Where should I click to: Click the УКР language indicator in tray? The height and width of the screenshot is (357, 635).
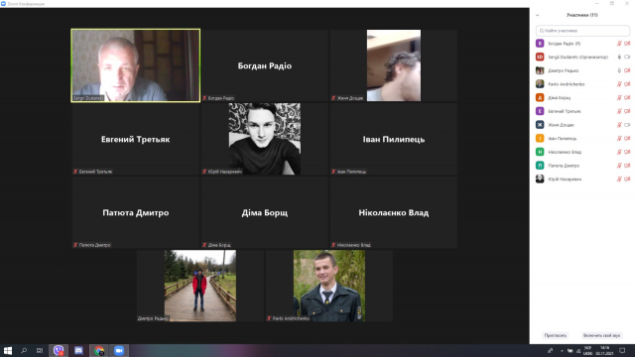587,350
